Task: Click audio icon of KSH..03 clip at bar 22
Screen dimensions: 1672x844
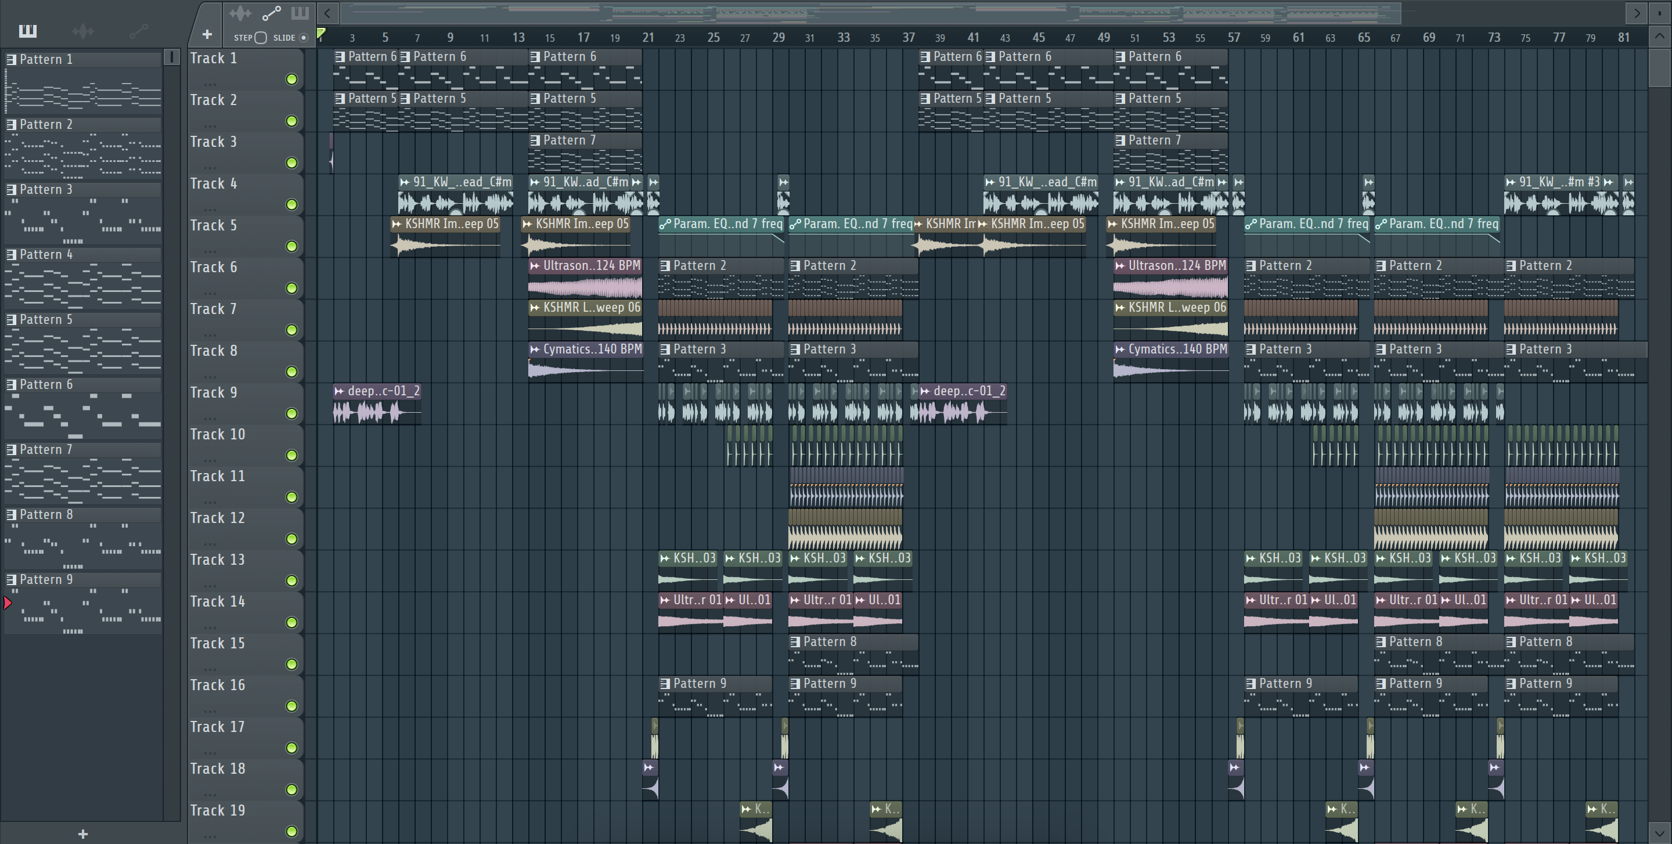Action: pos(665,558)
